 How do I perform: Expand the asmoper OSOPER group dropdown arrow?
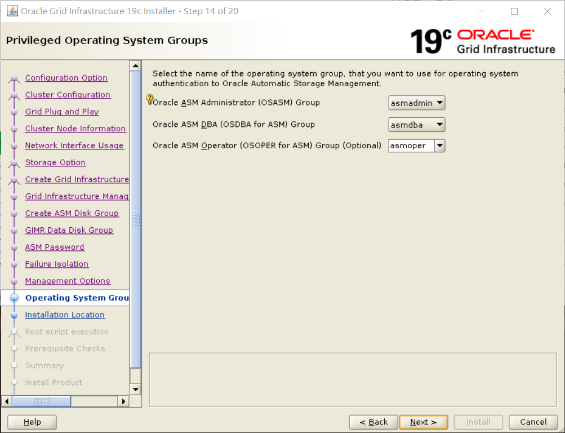(x=439, y=145)
